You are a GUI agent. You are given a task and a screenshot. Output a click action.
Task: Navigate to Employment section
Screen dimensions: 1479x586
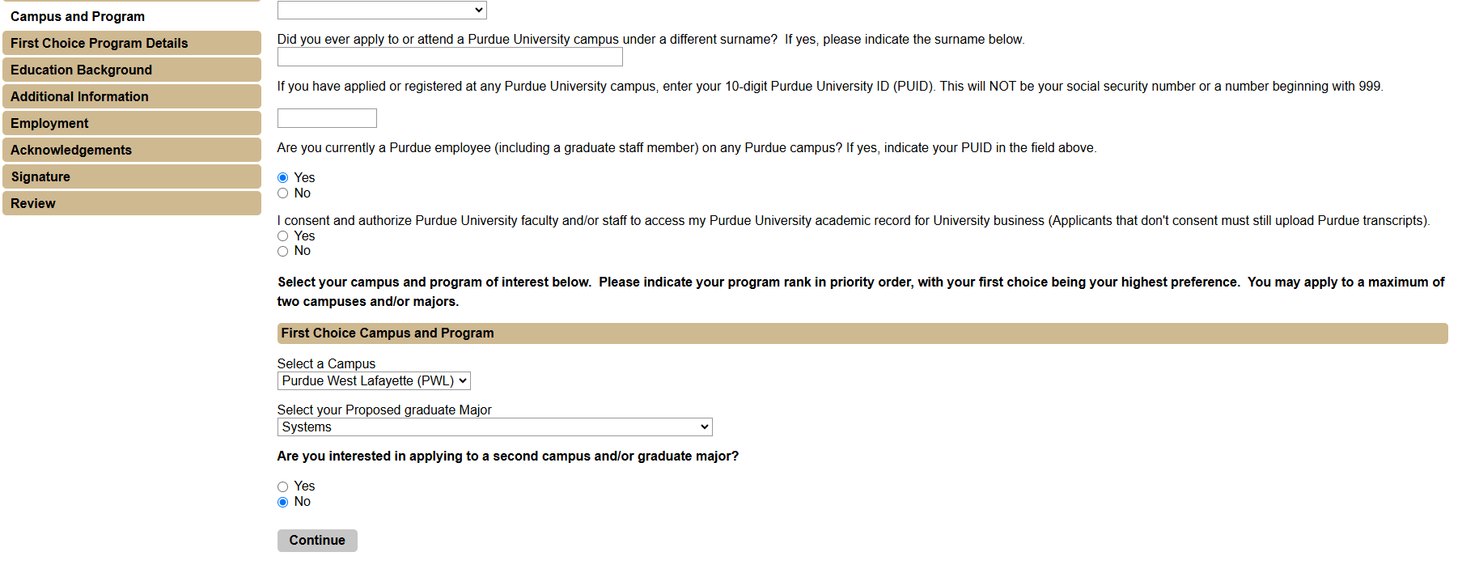(x=131, y=123)
